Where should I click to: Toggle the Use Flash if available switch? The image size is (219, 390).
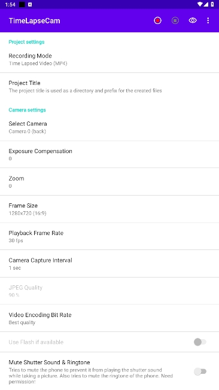pyautogui.click(x=200, y=342)
